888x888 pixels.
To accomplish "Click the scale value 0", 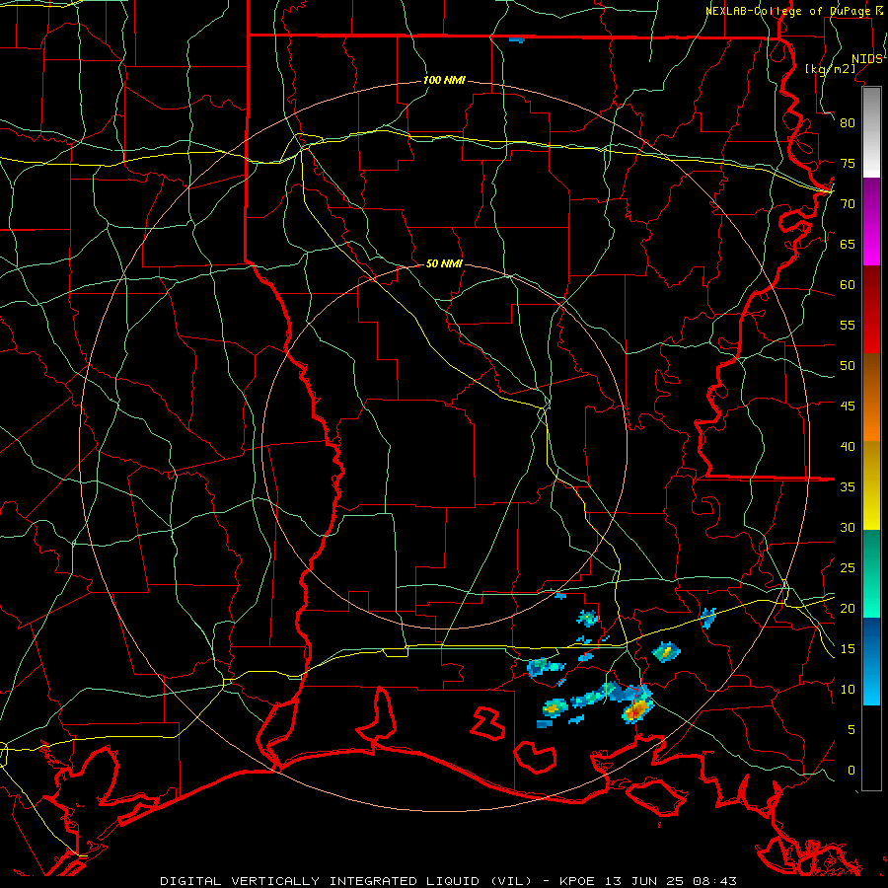I will click(851, 771).
